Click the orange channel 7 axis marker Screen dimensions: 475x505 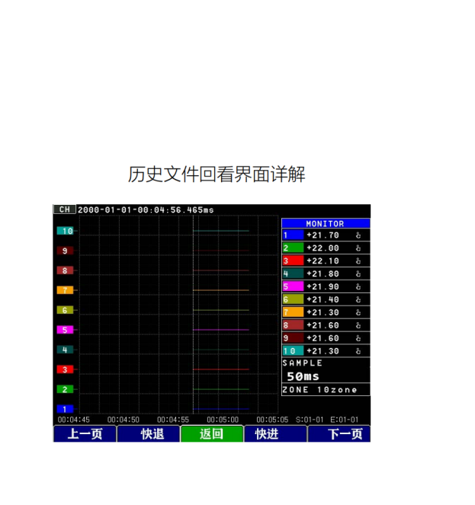pos(65,290)
